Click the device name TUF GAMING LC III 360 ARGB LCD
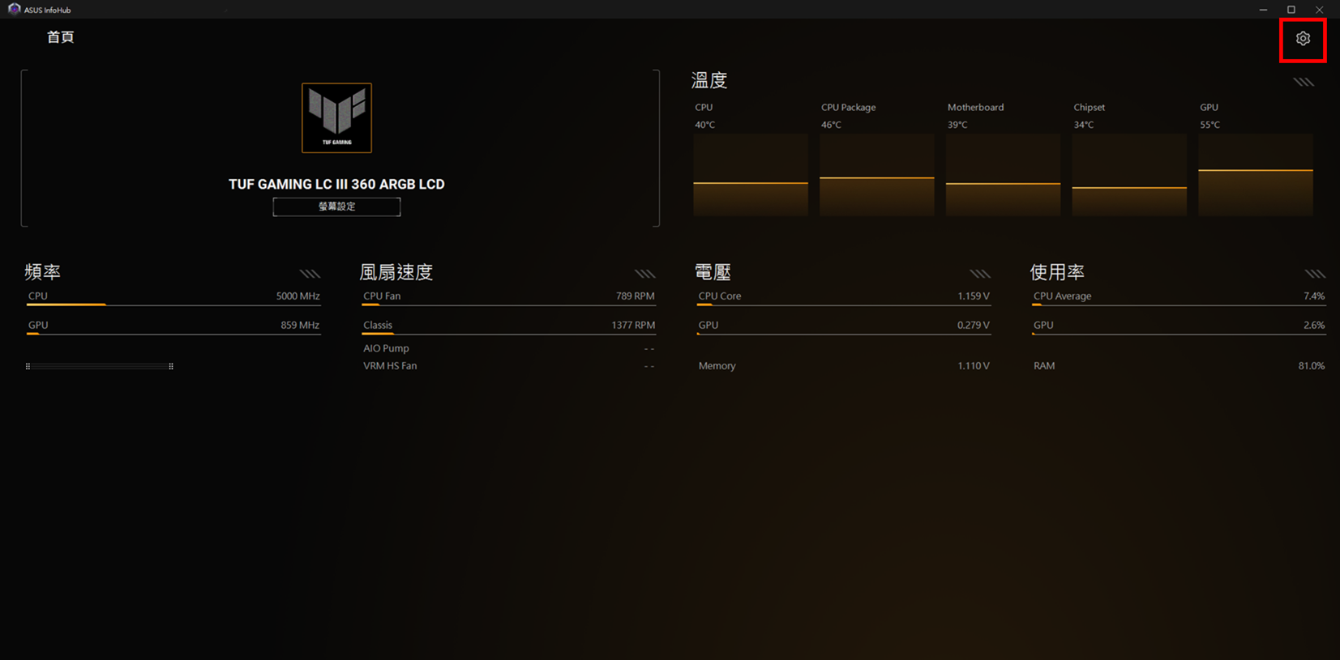Screen dimensions: 1340x660 [336, 184]
